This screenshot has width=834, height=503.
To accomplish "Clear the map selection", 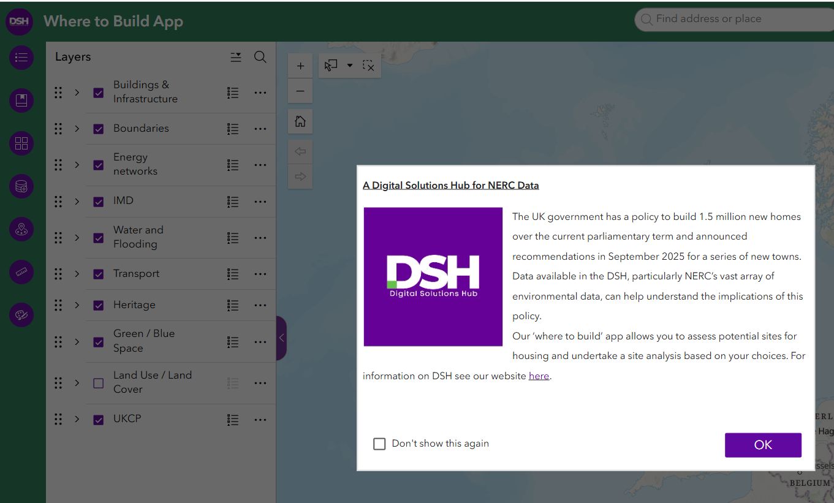I will (368, 66).
